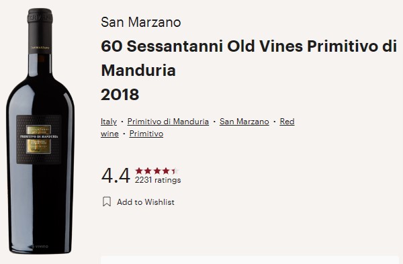Click the Add to Wishlist text

(146, 202)
